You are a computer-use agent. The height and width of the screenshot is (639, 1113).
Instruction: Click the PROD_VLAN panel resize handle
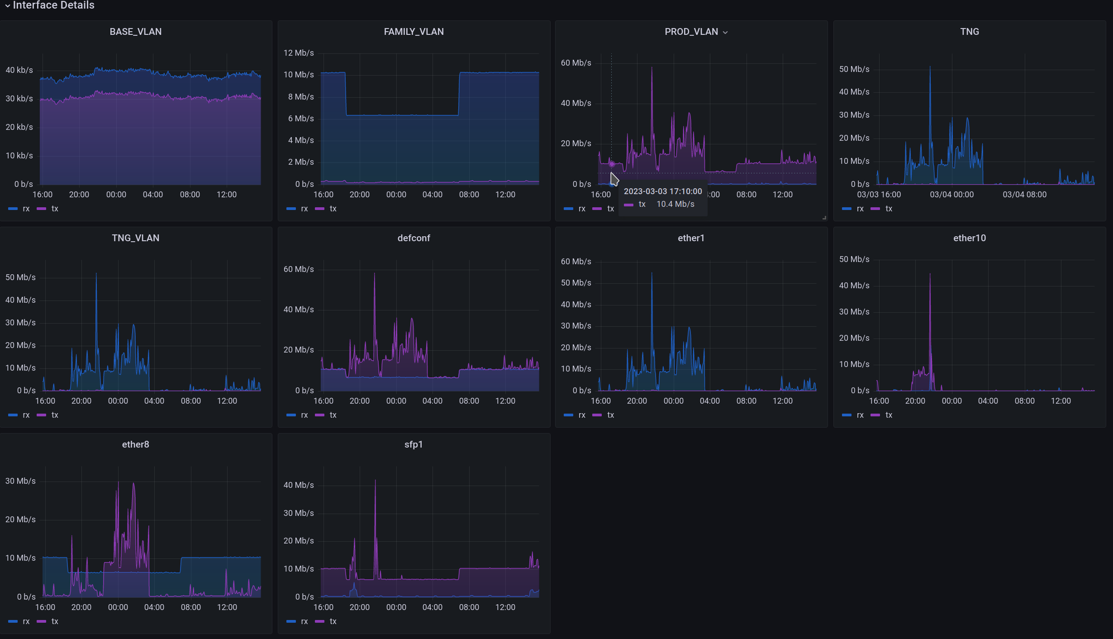[824, 218]
